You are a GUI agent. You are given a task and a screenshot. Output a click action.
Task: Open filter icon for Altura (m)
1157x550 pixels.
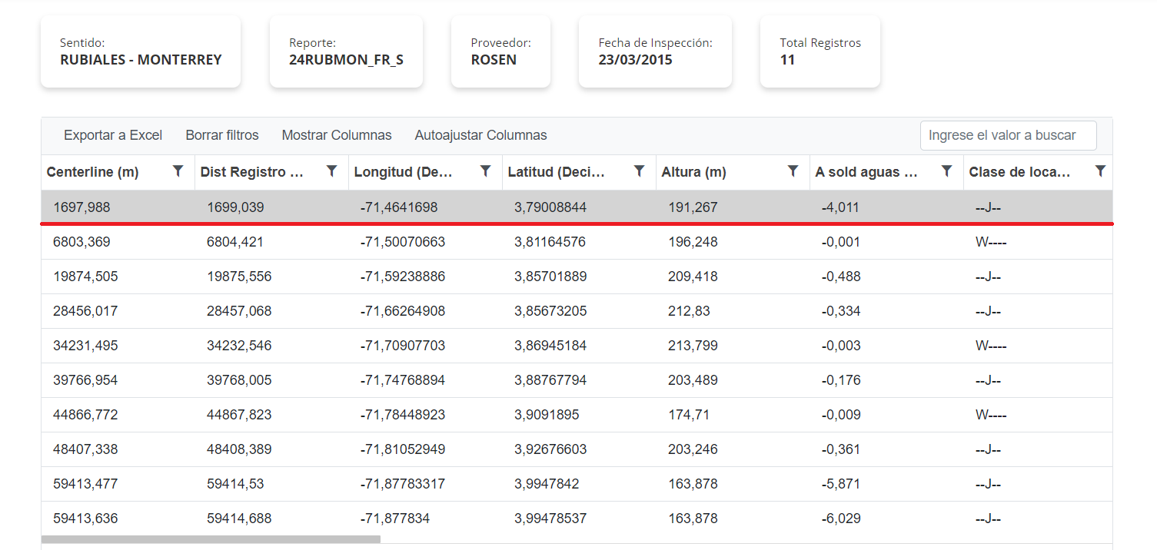(x=793, y=171)
